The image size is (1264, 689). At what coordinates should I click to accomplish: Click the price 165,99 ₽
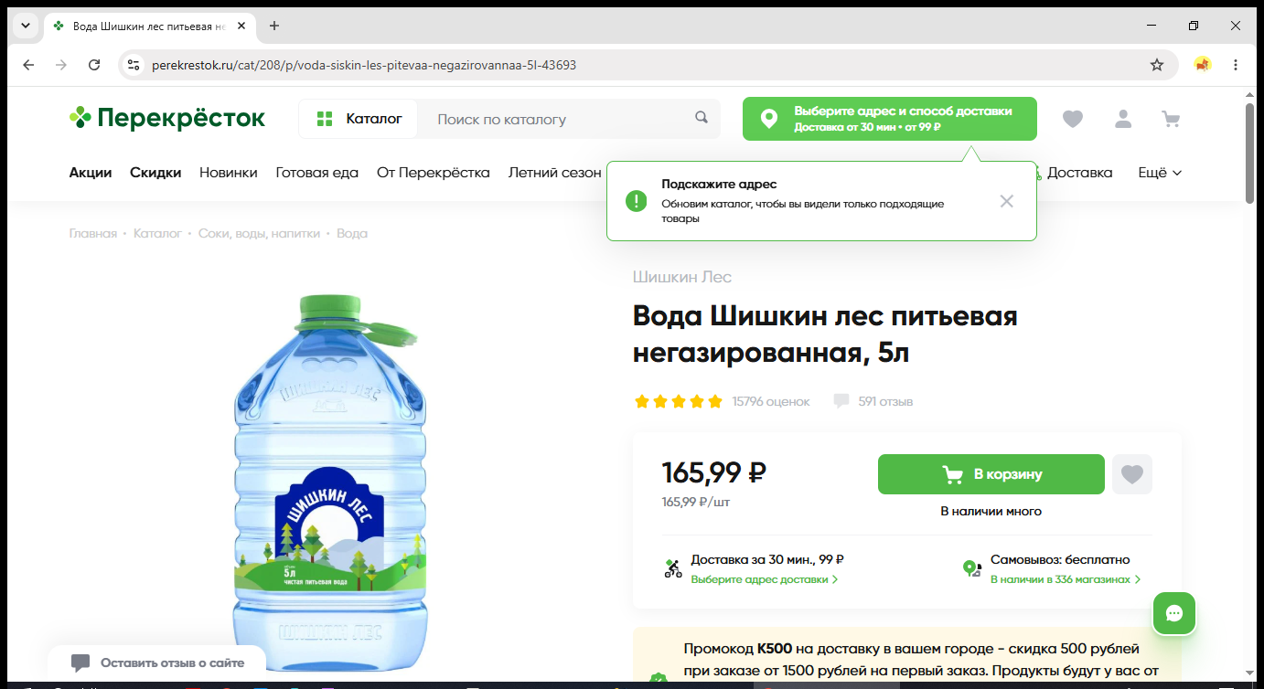(714, 472)
